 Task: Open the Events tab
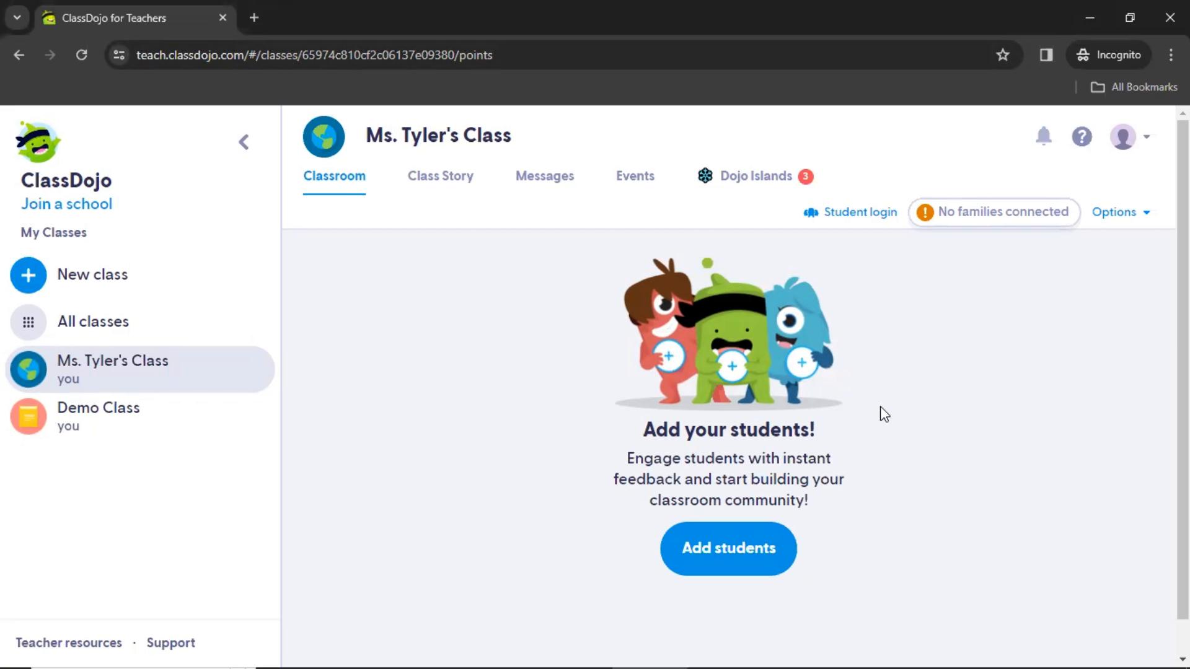(x=635, y=176)
